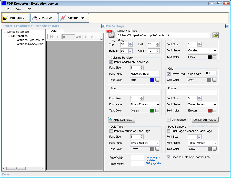Click the Adobe PDF file icon
The width and height of the screenshot is (231, 178).
click(111, 34)
